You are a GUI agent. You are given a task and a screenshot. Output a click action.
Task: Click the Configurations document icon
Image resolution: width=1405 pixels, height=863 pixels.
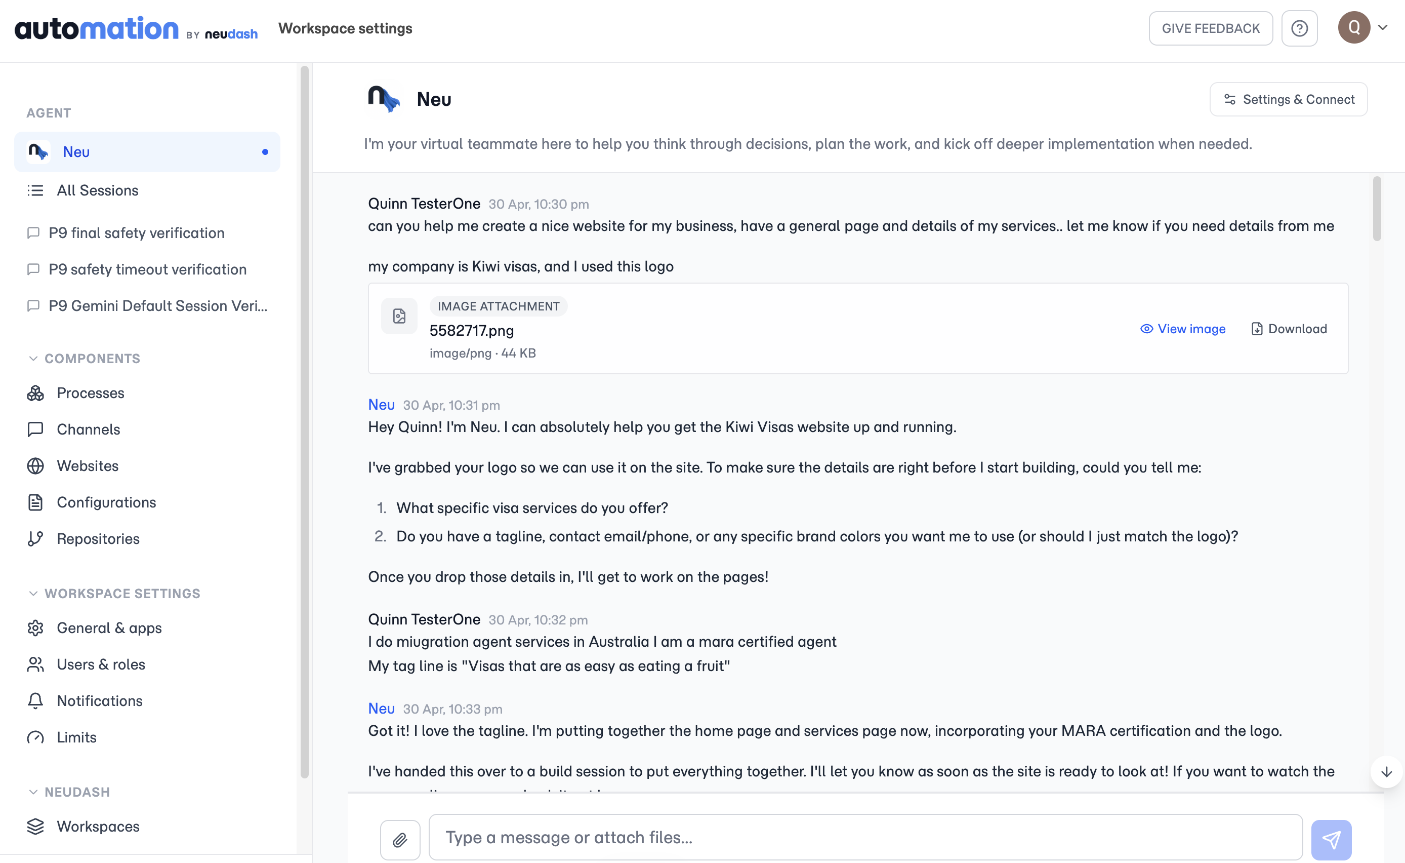[x=35, y=503]
